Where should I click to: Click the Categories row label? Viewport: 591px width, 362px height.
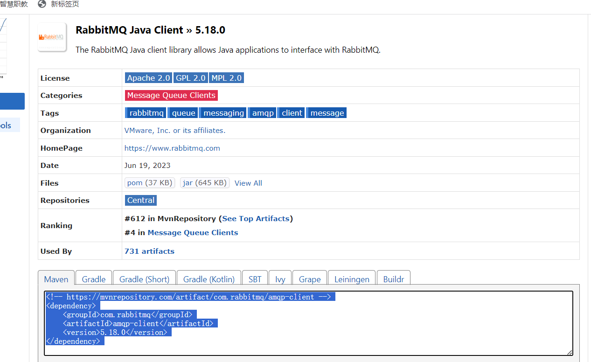tap(61, 96)
